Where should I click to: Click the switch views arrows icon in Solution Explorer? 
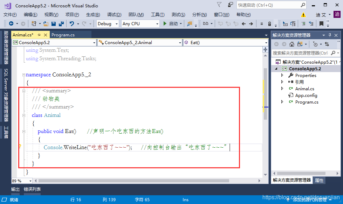327,44
